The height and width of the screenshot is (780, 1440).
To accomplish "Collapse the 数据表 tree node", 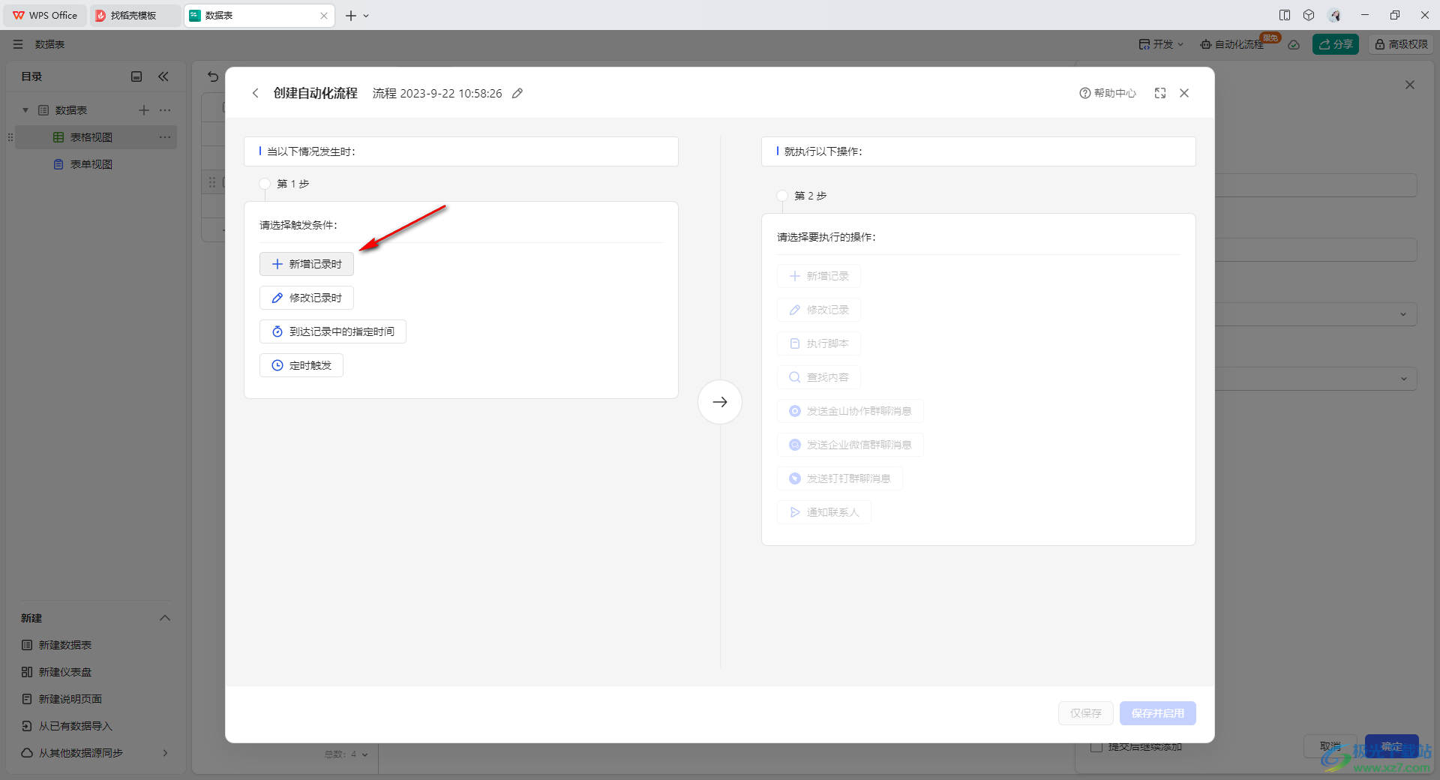I will tap(25, 110).
